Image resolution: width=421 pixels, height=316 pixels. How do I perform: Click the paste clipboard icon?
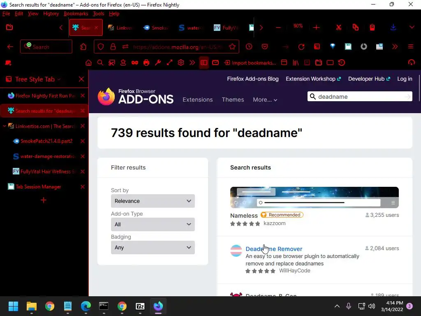coord(372,28)
